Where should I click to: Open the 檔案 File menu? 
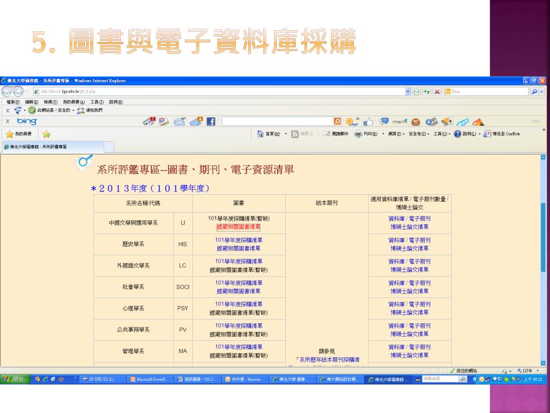pyautogui.click(x=13, y=102)
